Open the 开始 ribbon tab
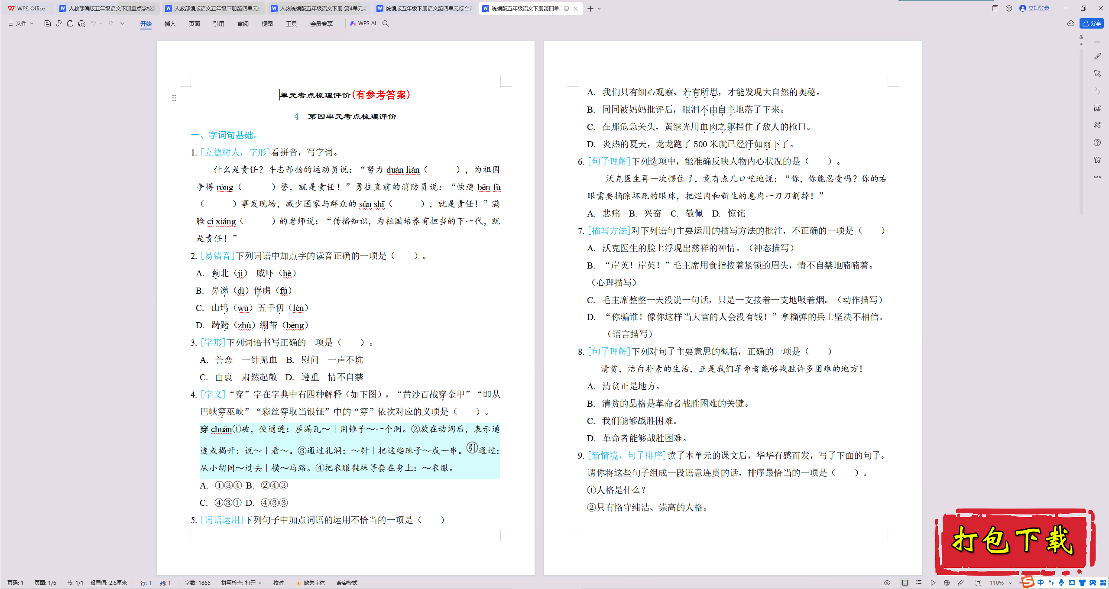This screenshot has height=589, width=1109. [146, 24]
